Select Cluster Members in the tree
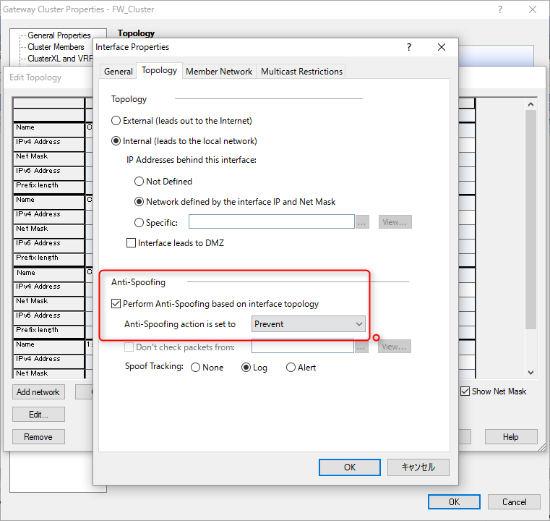Viewport: 550px width, 521px height. (x=56, y=47)
